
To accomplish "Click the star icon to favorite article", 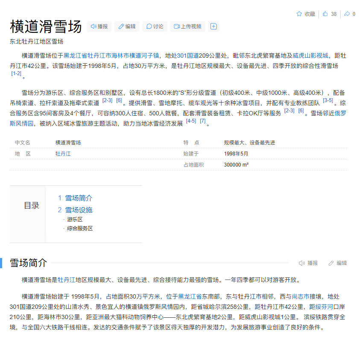I will coord(299,14).
